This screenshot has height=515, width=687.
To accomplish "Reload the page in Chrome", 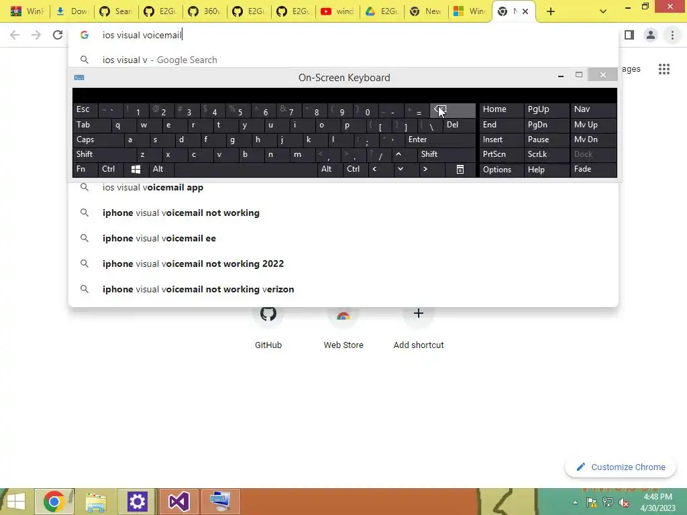I will pyautogui.click(x=58, y=35).
